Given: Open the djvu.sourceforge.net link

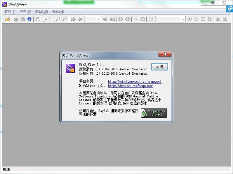Looking at the screenshot, I should coord(130,86).
